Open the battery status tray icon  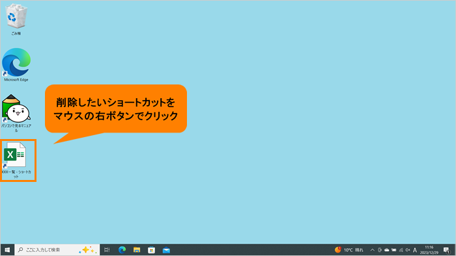(x=393, y=250)
